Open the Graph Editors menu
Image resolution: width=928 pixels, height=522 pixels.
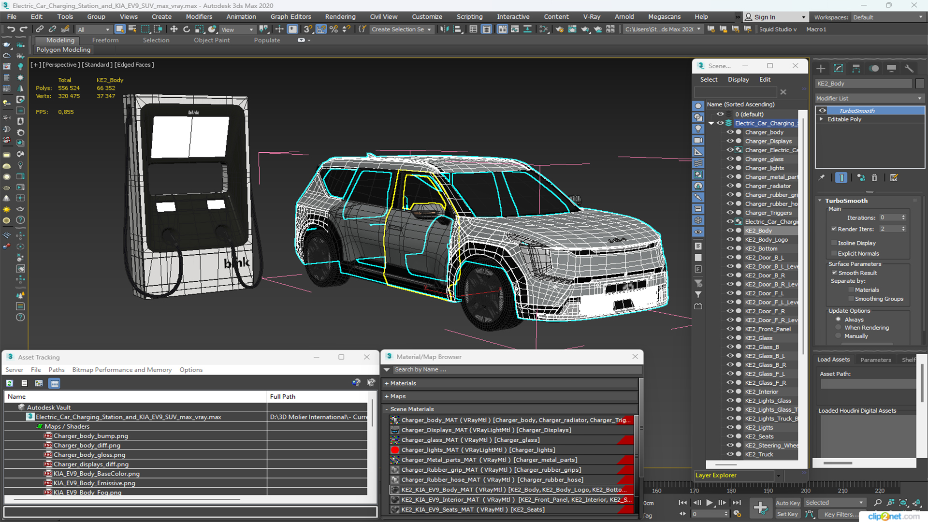click(x=290, y=16)
